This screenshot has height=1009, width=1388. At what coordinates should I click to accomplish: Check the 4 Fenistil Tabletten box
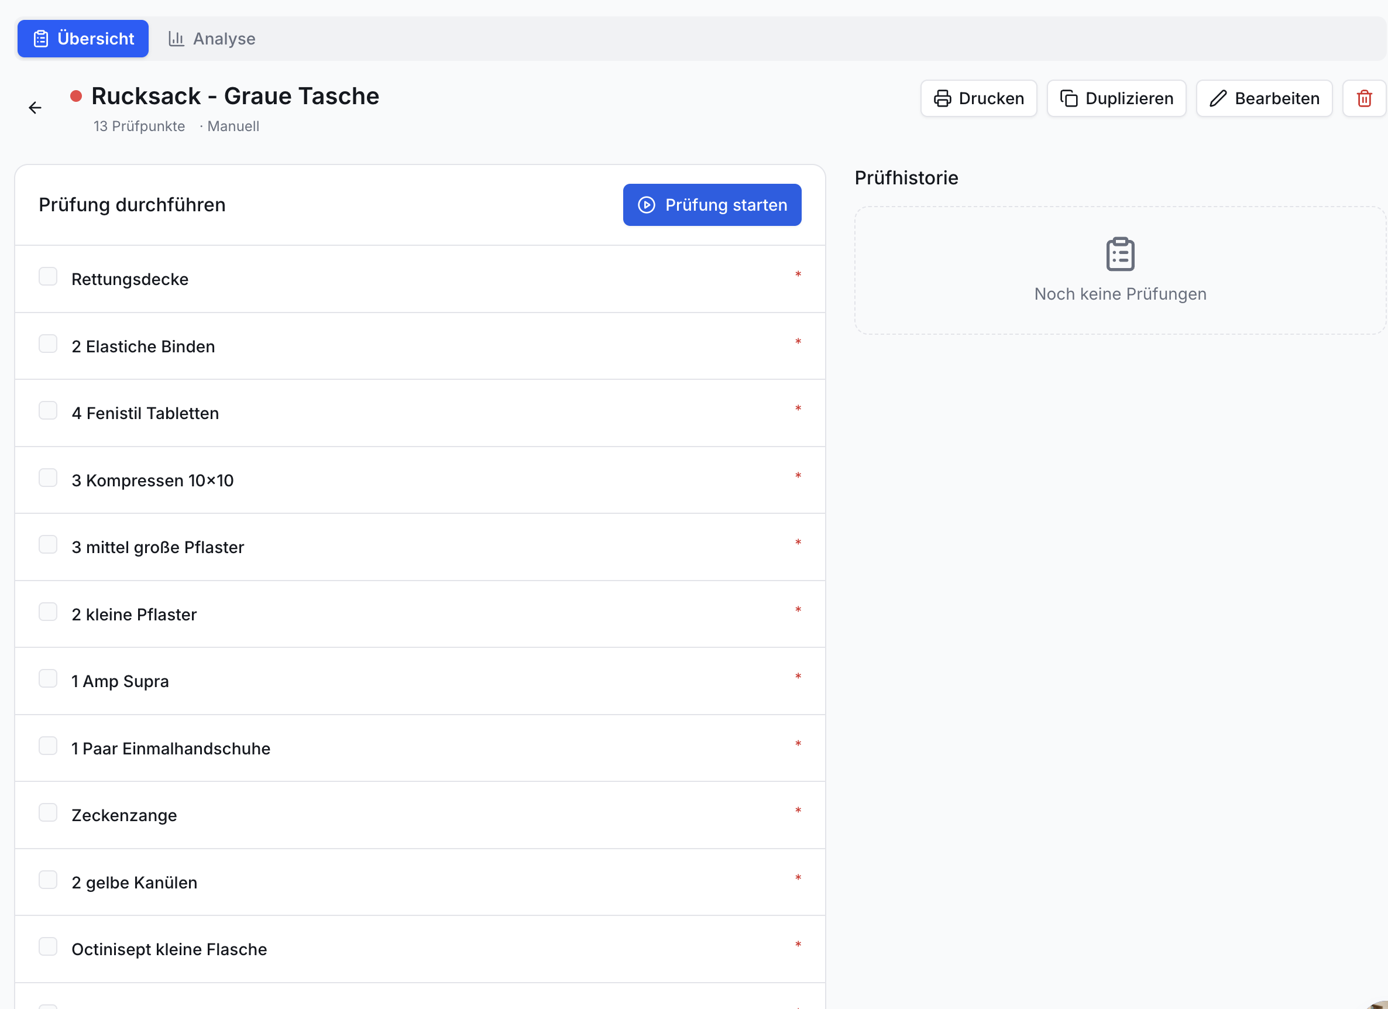48,411
